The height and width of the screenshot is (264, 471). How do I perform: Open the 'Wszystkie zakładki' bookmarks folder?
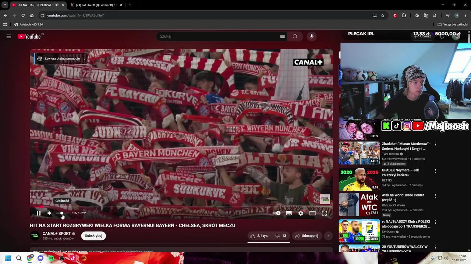[453, 25]
